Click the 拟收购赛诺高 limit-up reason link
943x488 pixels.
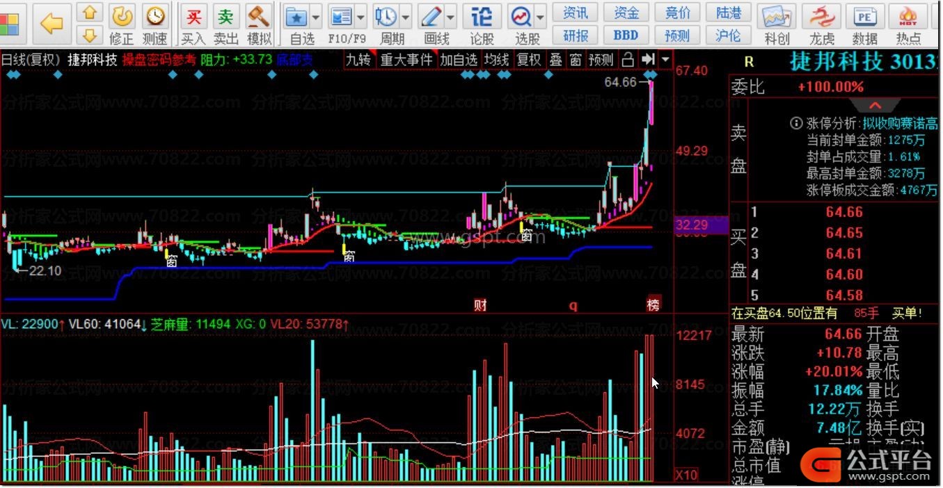(x=901, y=124)
